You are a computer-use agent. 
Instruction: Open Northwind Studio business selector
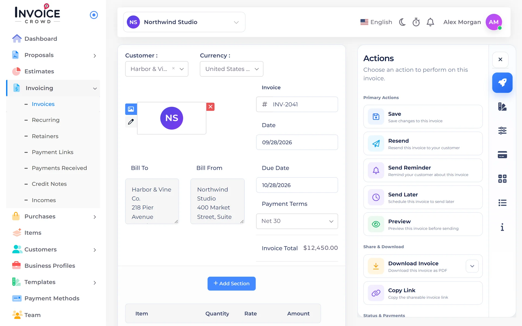184,22
